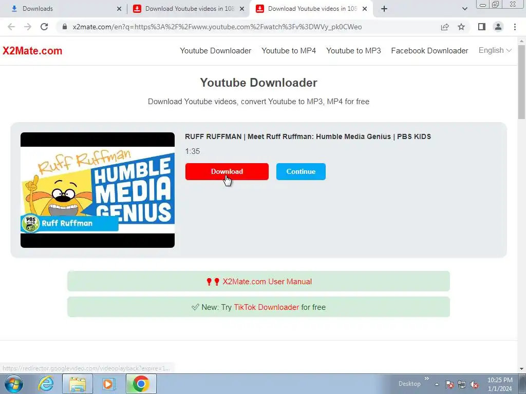Click the Ruff Ruffman video thumbnail
Image resolution: width=526 pixels, height=394 pixels.
pos(98,190)
